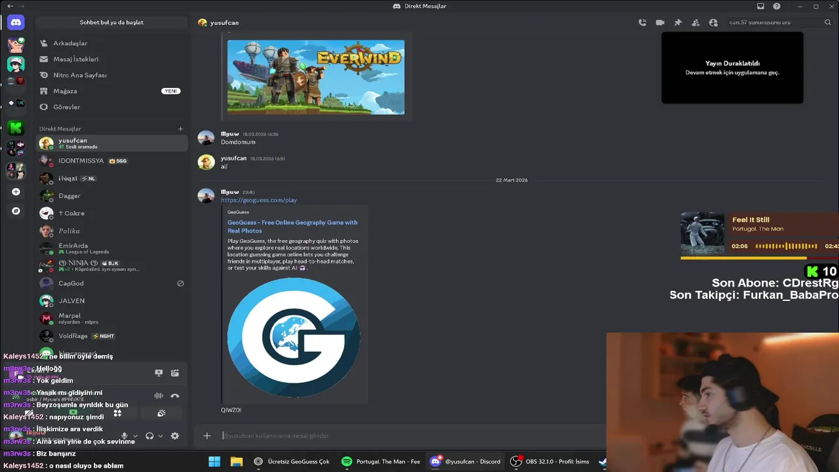Open Discord user settings gear

[x=174, y=436]
